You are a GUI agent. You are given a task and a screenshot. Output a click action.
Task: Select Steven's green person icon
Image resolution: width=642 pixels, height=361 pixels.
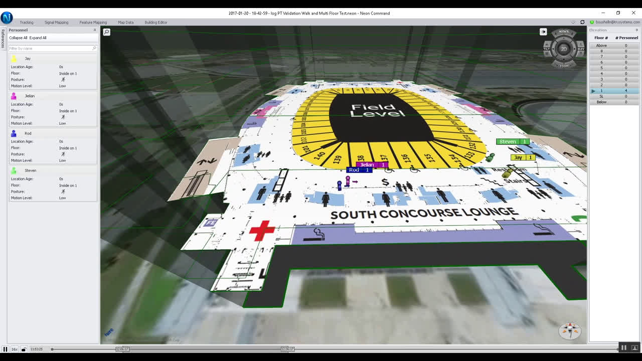[x=14, y=170]
